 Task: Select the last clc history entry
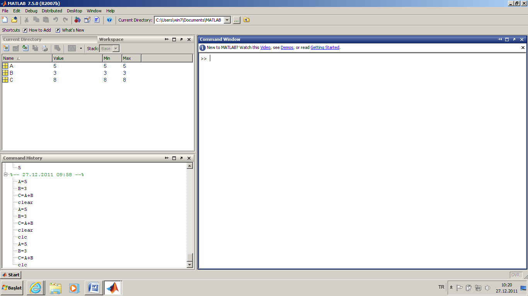click(x=22, y=265)
